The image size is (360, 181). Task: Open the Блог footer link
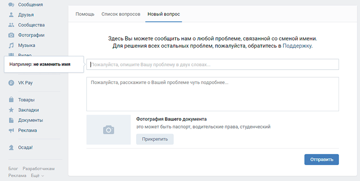click(13, 168)
